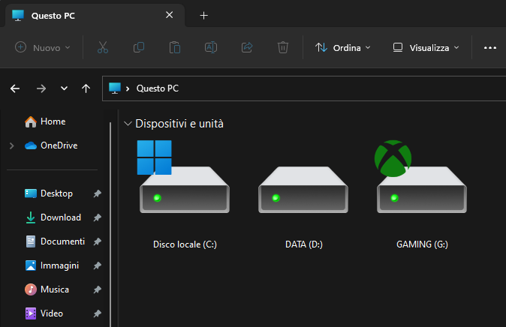The image size is (506, 327).
Task: Click the Delete trash icon
Action: point(283,47)
